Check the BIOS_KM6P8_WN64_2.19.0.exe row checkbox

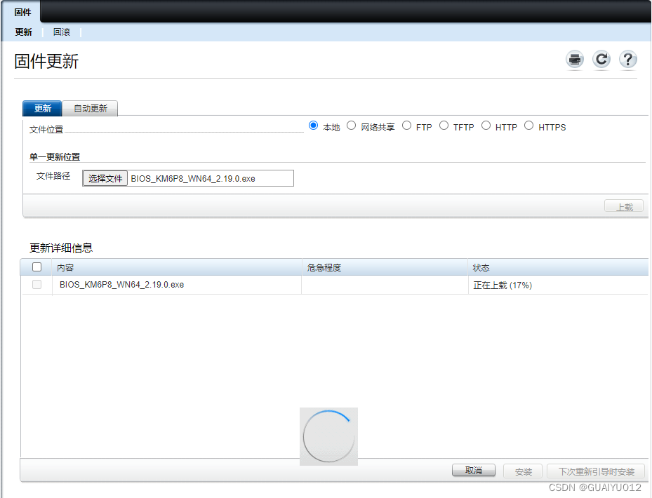[x=37, y=285]
